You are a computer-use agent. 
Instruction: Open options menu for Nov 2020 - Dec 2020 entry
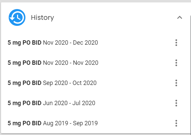pyautogui.click(x=176, y=43)
